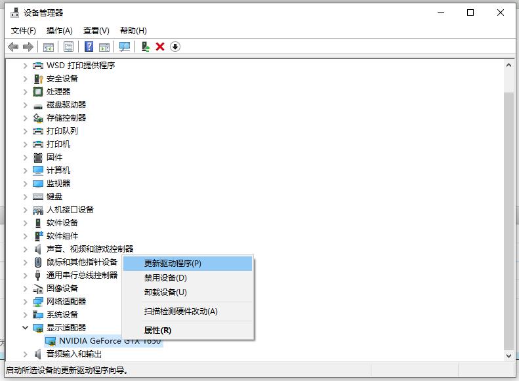The width and height of the screenshot is (519, 381).
Task: Click the Properties sheet toolbar icon
Action: point(68,47)
